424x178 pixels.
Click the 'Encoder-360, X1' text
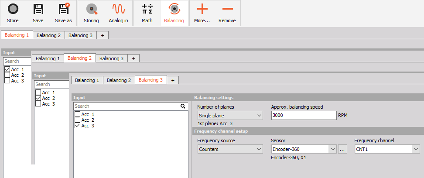tap(288, 157)
